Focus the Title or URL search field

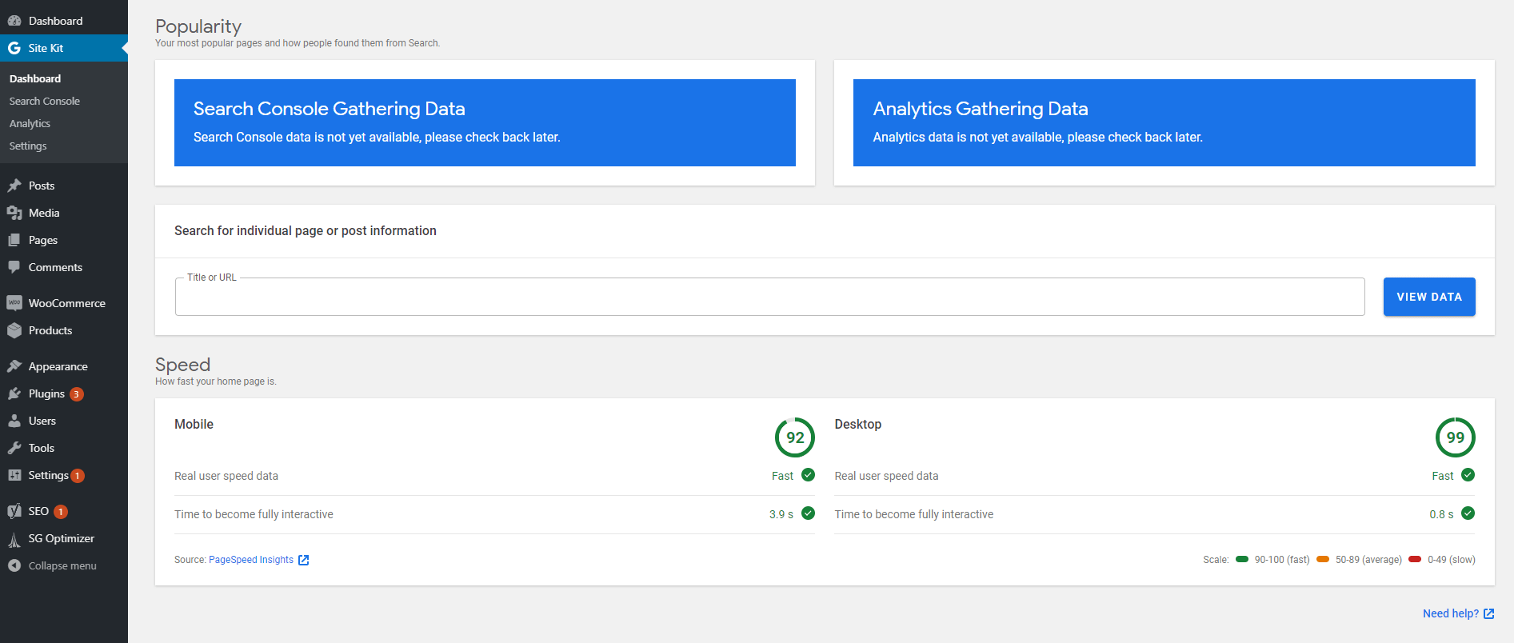click(769, 298)
